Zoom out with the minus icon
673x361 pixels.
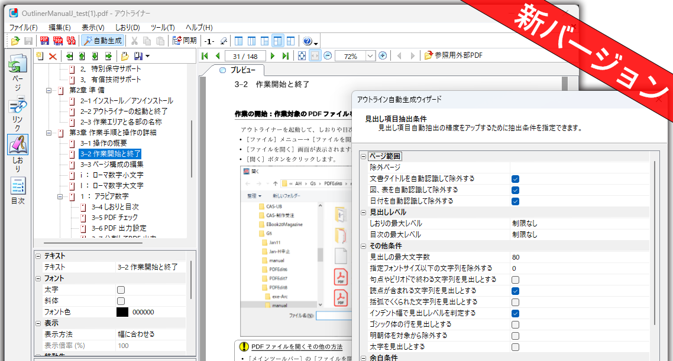(x=328, y=56)
